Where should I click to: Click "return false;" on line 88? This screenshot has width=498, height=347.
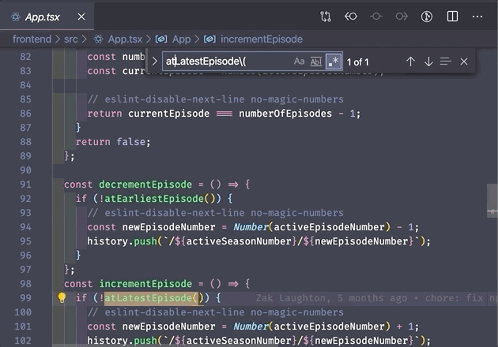coord(113,142)
